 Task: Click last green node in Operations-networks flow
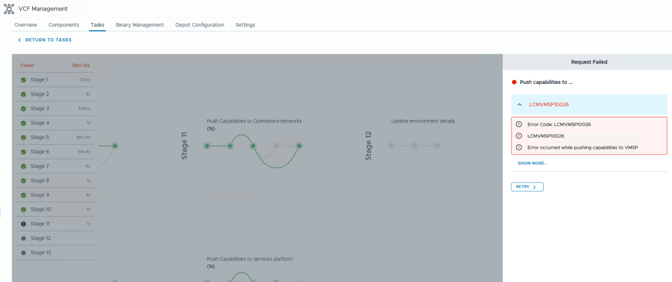(x=299, y=146)
